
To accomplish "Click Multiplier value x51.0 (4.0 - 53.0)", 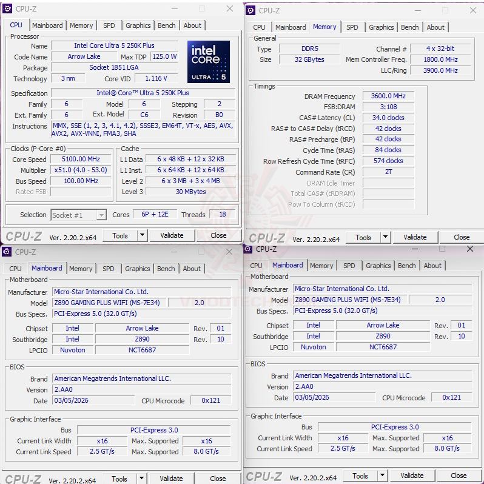I will [81, 170].
